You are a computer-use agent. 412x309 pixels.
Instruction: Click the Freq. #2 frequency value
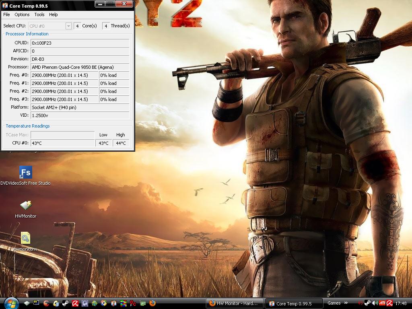coord(64,91)
